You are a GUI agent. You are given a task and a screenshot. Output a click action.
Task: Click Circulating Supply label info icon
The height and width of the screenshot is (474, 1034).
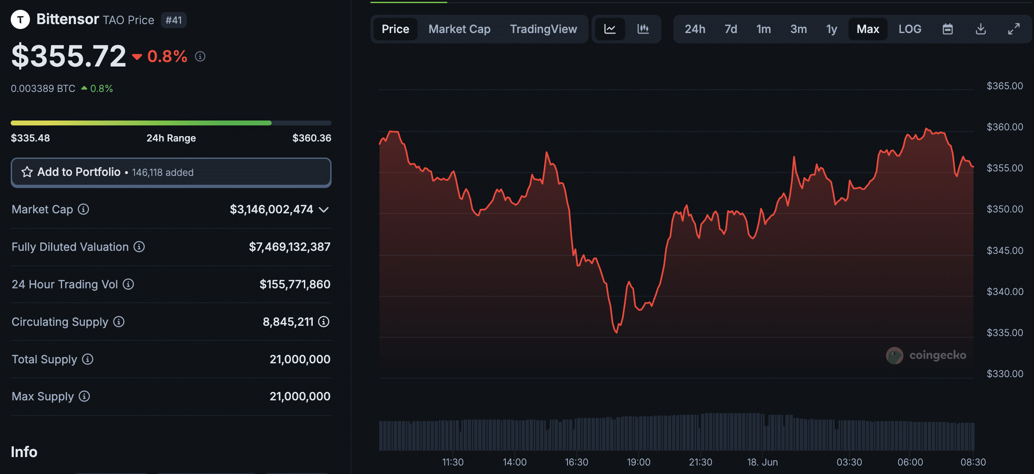point(119,321)
